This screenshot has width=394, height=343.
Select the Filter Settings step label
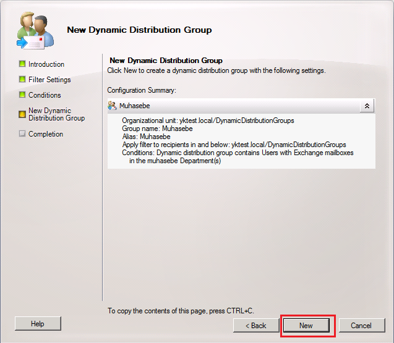[x=49, y=80]
